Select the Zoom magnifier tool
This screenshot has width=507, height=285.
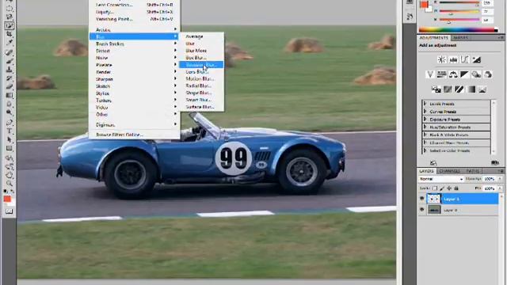point(10,183)
